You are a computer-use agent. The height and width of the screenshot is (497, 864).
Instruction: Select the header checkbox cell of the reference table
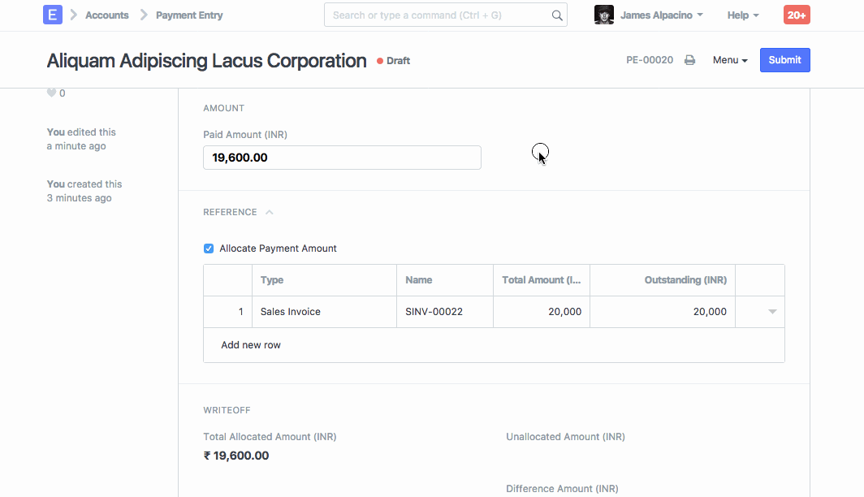227,280
